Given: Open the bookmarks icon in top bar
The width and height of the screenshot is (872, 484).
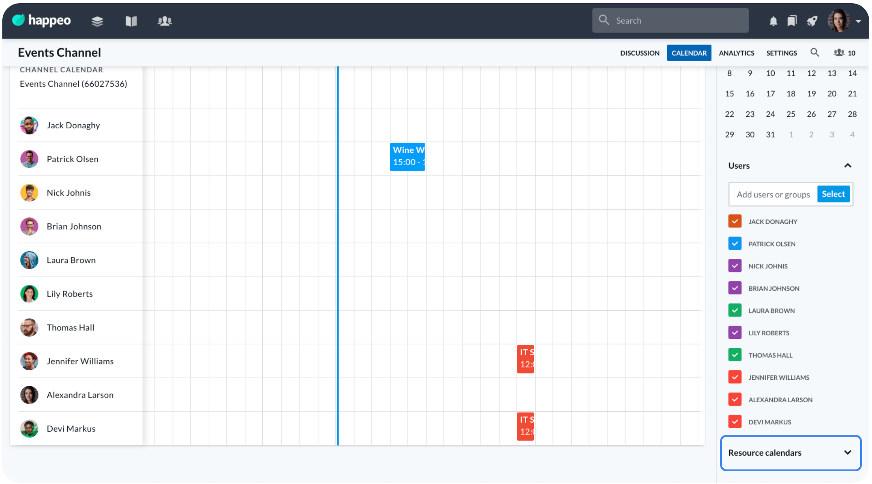Looking at the screenshot, I should pos(792,21).
